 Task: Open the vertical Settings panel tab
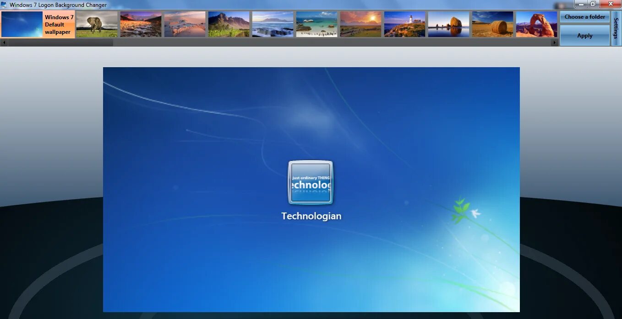point(616,28)
